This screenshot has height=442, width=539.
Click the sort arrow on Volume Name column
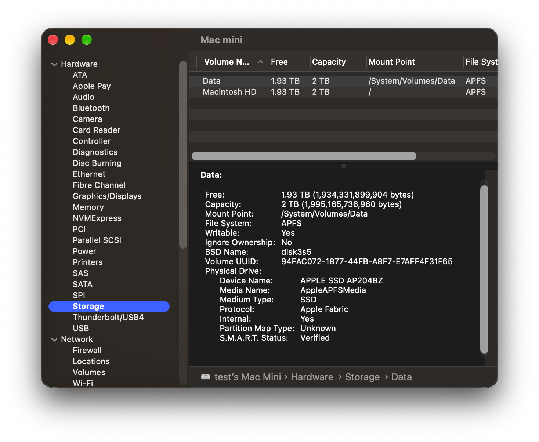pos(260,62)
